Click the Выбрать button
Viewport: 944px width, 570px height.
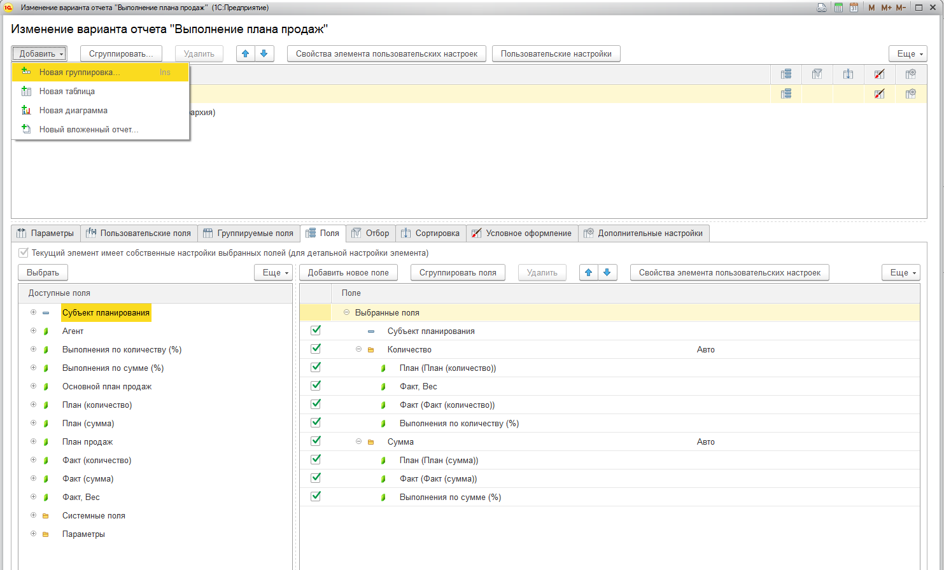coord(43,272)
